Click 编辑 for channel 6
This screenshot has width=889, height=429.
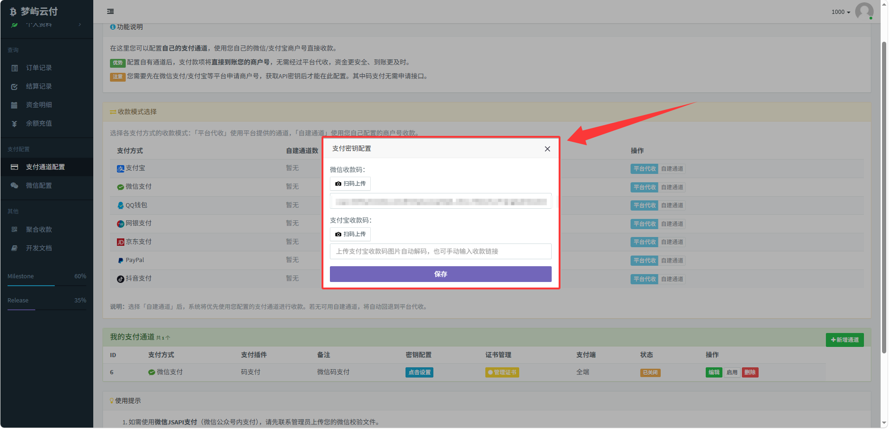(714, 372)
